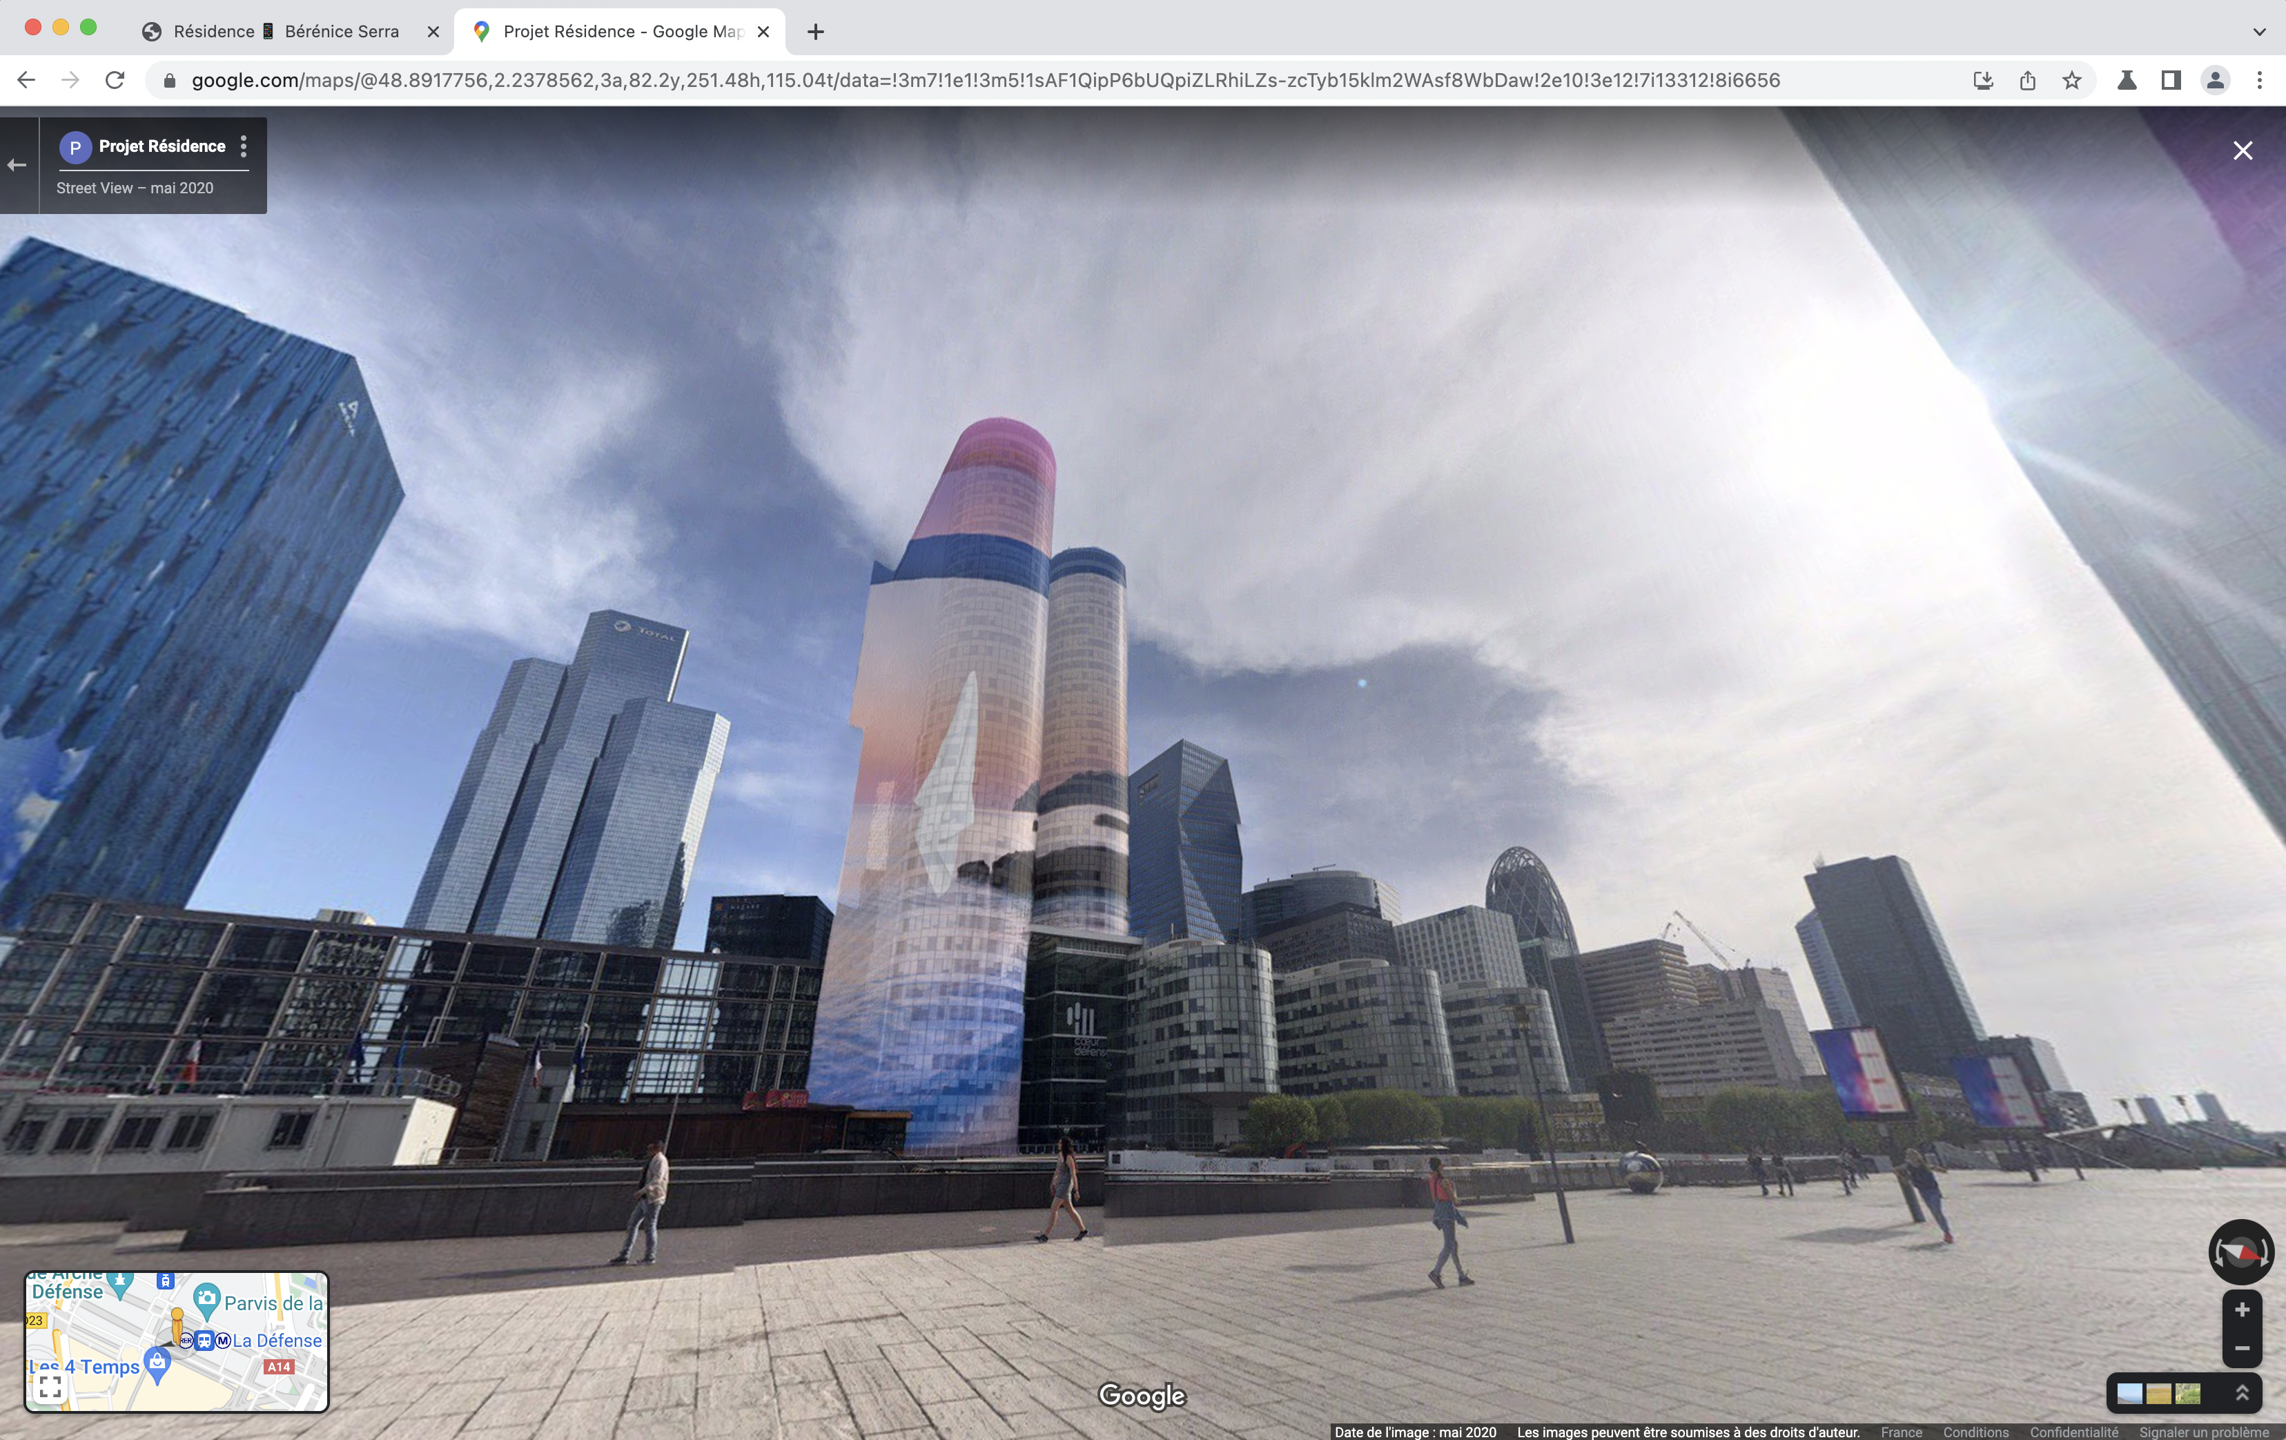Select the first sky photo thumbnail

pyautogui.click(x=2130, y=1392)
